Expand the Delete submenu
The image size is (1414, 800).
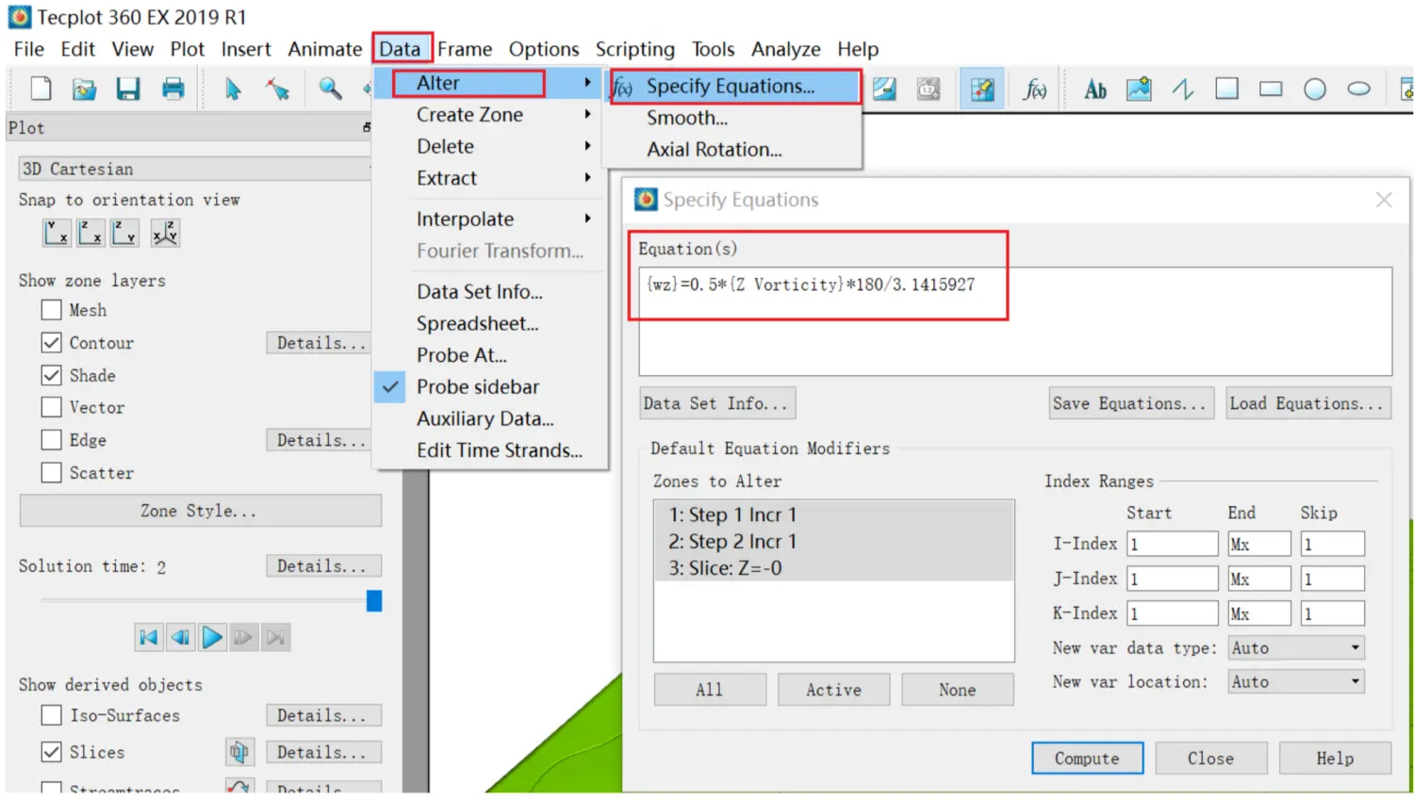pyautogui.click(x=489, y=147)
